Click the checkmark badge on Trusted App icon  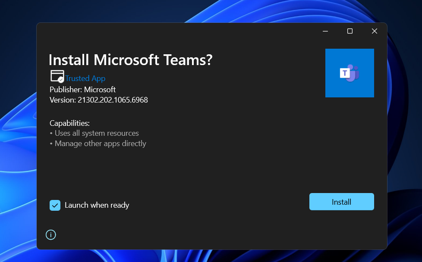tap(61, 80)
